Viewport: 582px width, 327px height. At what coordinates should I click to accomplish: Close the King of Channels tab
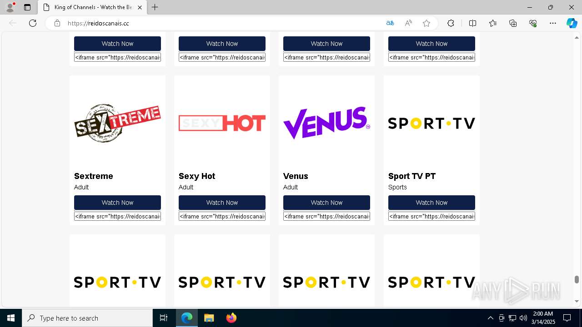[x=140, y=7]
